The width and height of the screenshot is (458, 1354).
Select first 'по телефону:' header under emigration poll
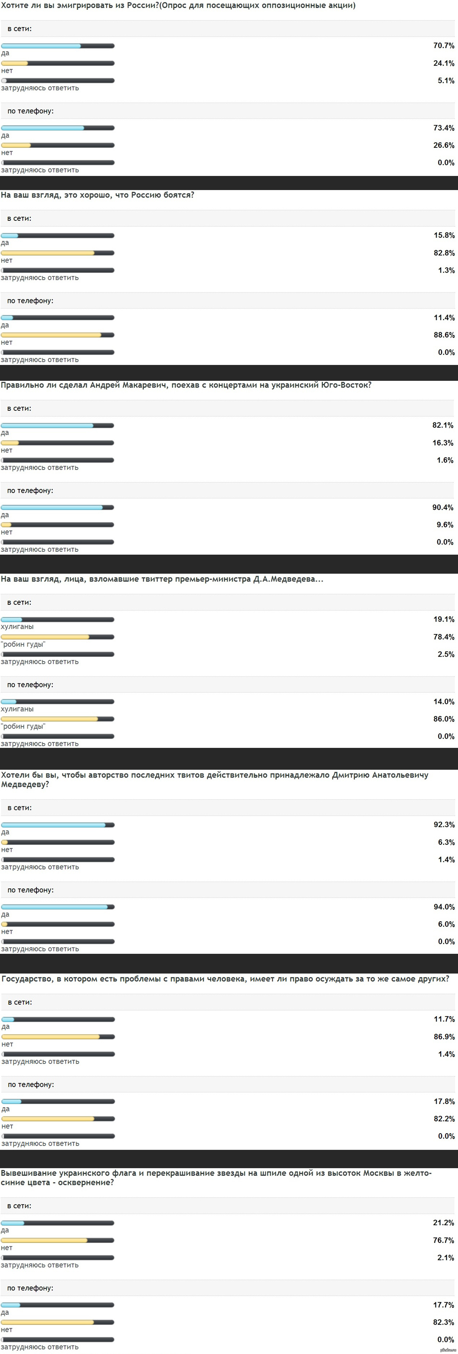click(30, 111)
